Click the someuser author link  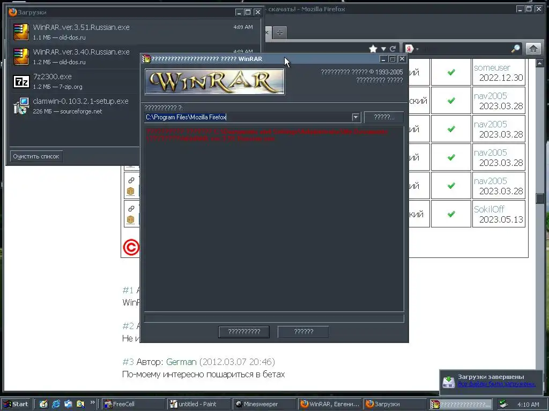492,67
